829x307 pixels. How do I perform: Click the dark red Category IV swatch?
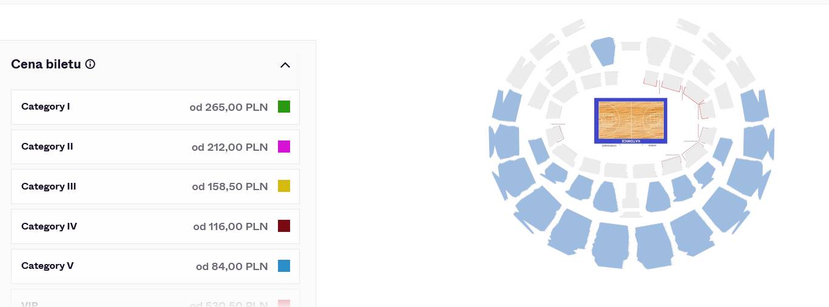(284, 226)
